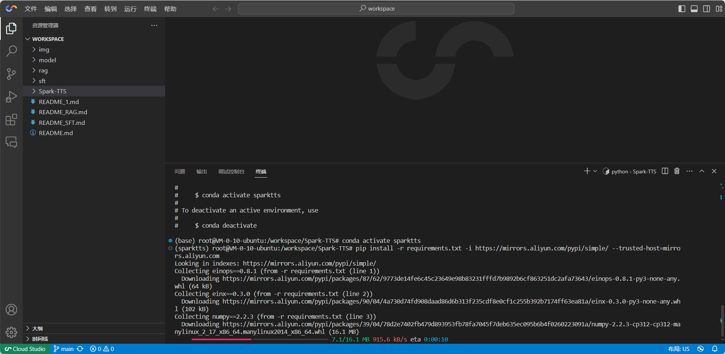Open the Search view in activity bar
Screen dimensions: 725x354
pyautogui.click(x=11, y=51)
